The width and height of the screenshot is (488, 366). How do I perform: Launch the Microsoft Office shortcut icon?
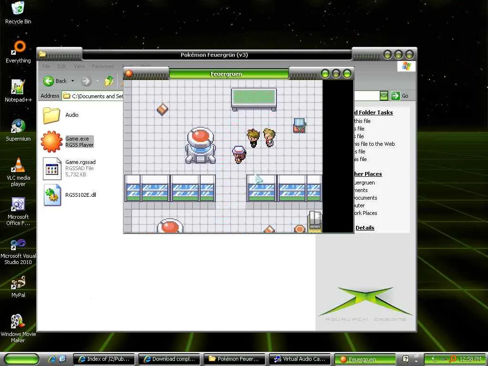coord(18,211)
